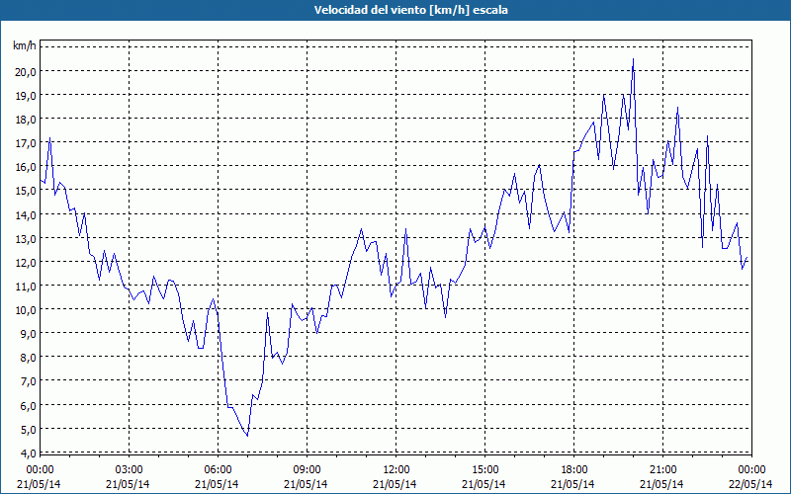Click the 18:00 time label
791x494 pixels.
click(x=574, y=470)
